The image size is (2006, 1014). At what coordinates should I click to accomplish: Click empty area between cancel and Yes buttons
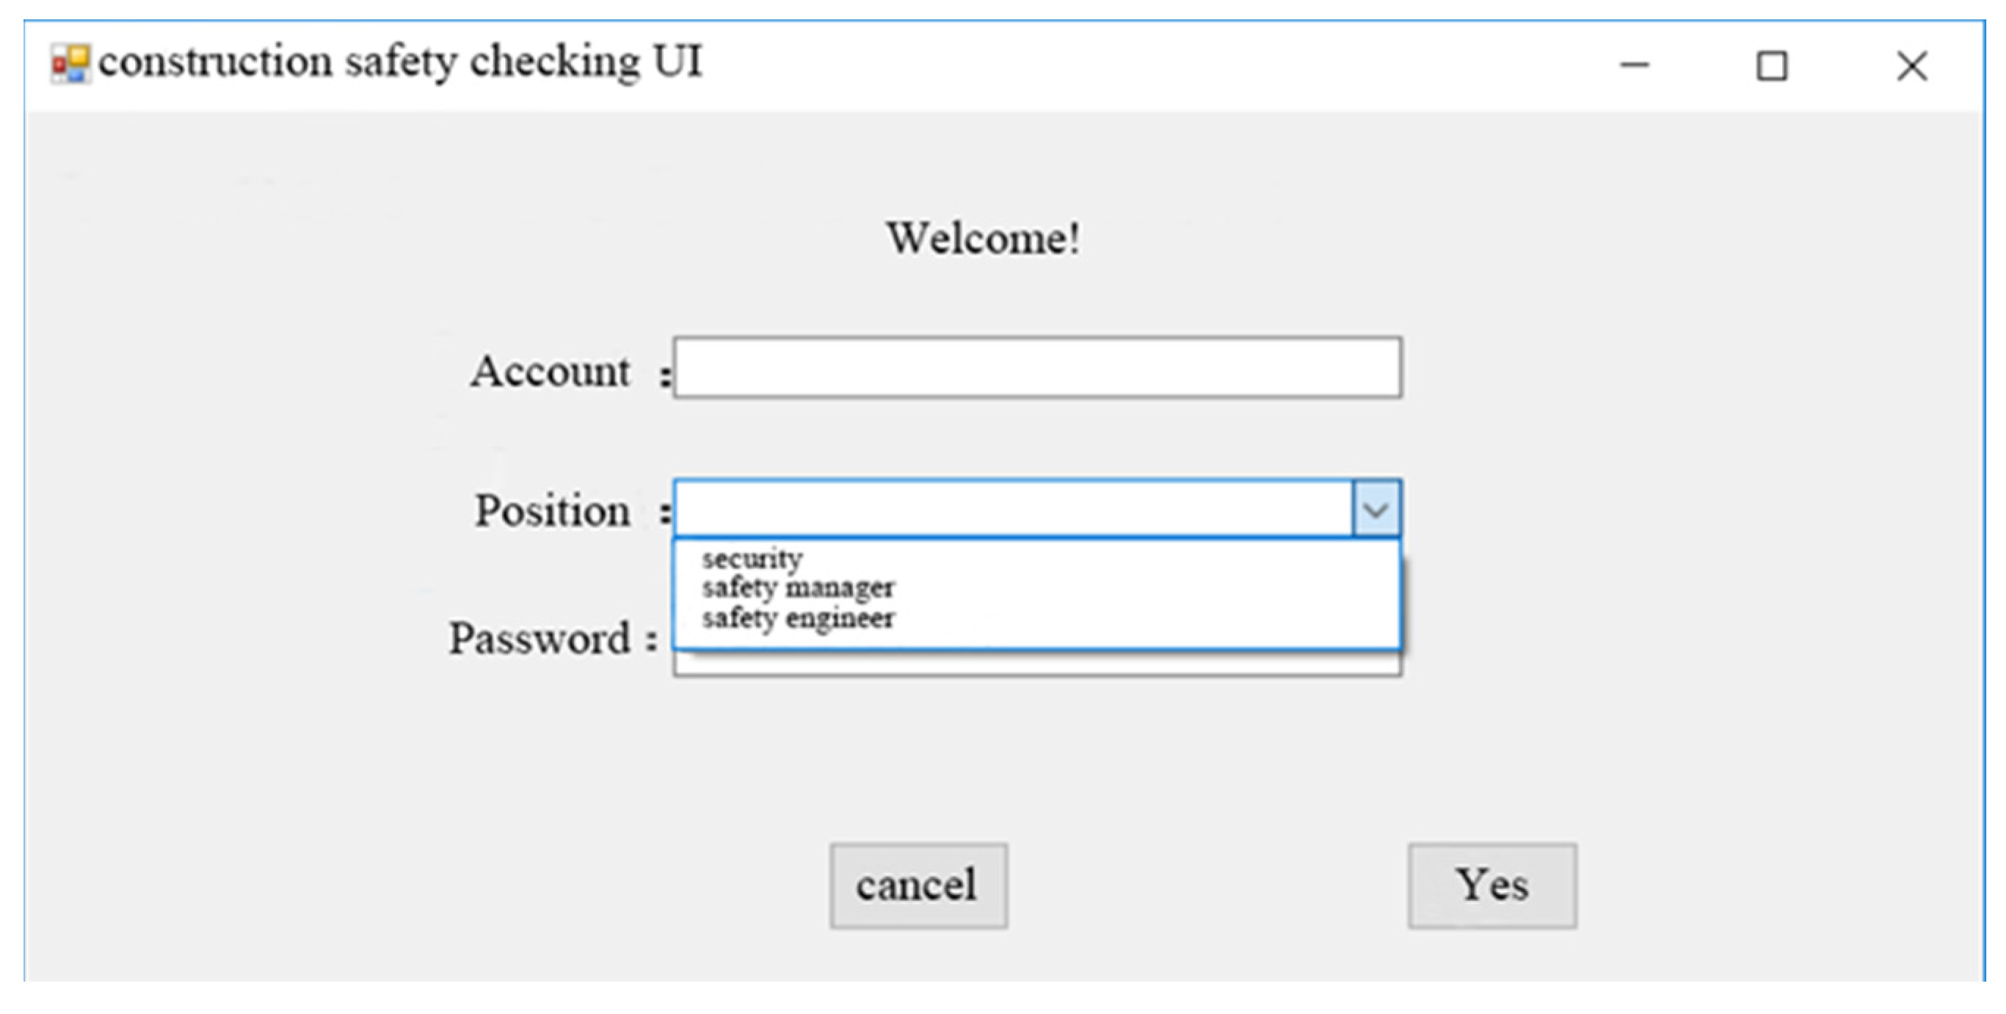(1207, 886)
